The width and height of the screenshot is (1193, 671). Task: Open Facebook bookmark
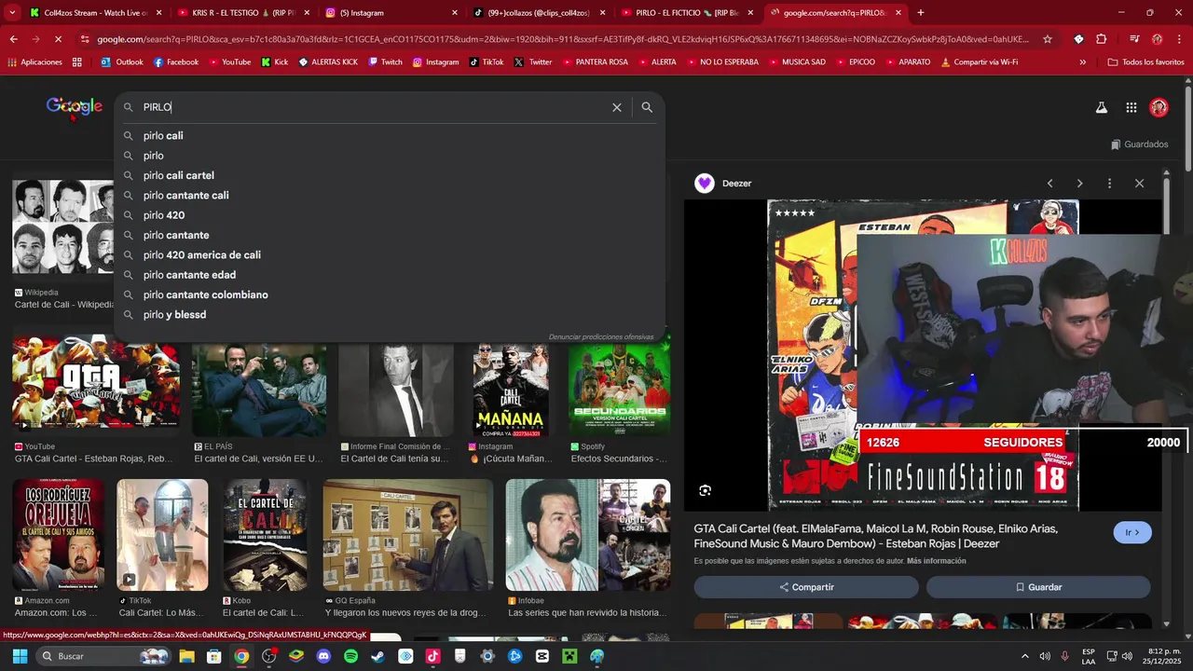pyautogui.click(x=176, y=62)
